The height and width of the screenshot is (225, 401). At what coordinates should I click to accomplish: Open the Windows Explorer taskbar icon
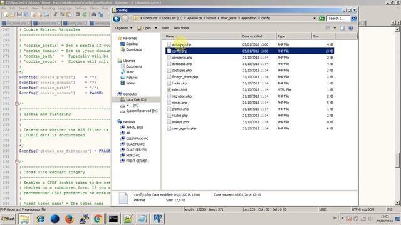24,219
